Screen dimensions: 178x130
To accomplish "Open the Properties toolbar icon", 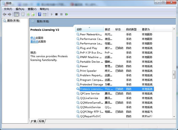I will click(23, 15).
